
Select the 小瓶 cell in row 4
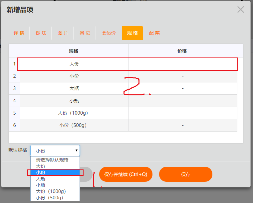coord(74,101)
